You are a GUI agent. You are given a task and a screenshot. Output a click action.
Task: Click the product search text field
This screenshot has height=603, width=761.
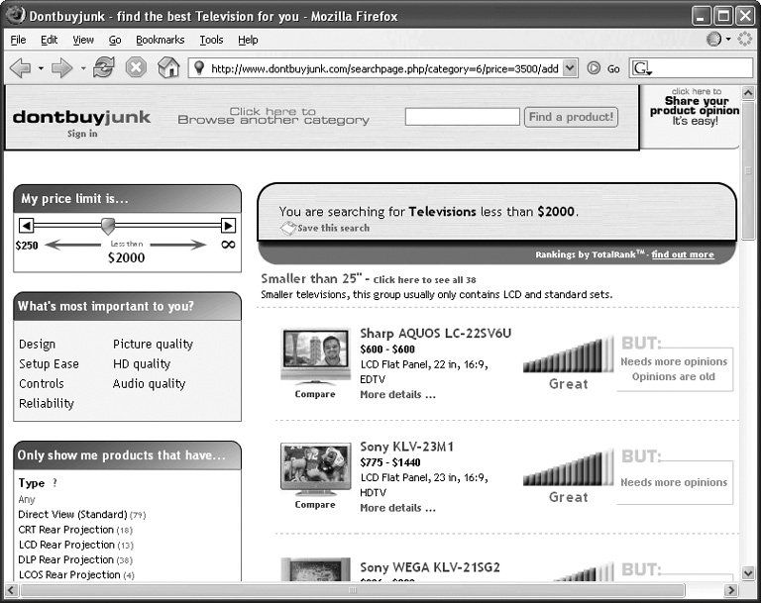pyautogui.click(x=462, y=117)
